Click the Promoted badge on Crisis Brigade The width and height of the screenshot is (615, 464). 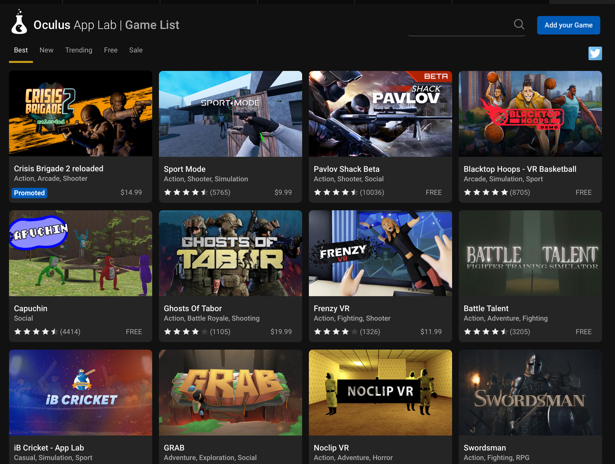click(29, 193)
